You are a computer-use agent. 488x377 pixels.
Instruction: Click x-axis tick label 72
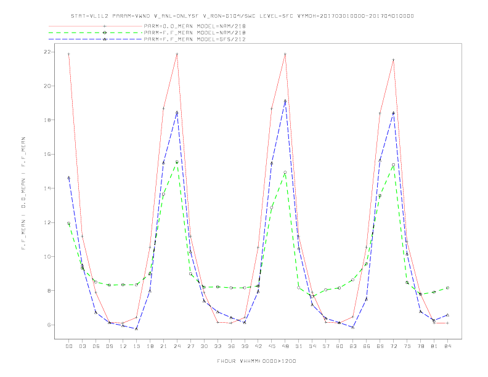tap(393, 346)
